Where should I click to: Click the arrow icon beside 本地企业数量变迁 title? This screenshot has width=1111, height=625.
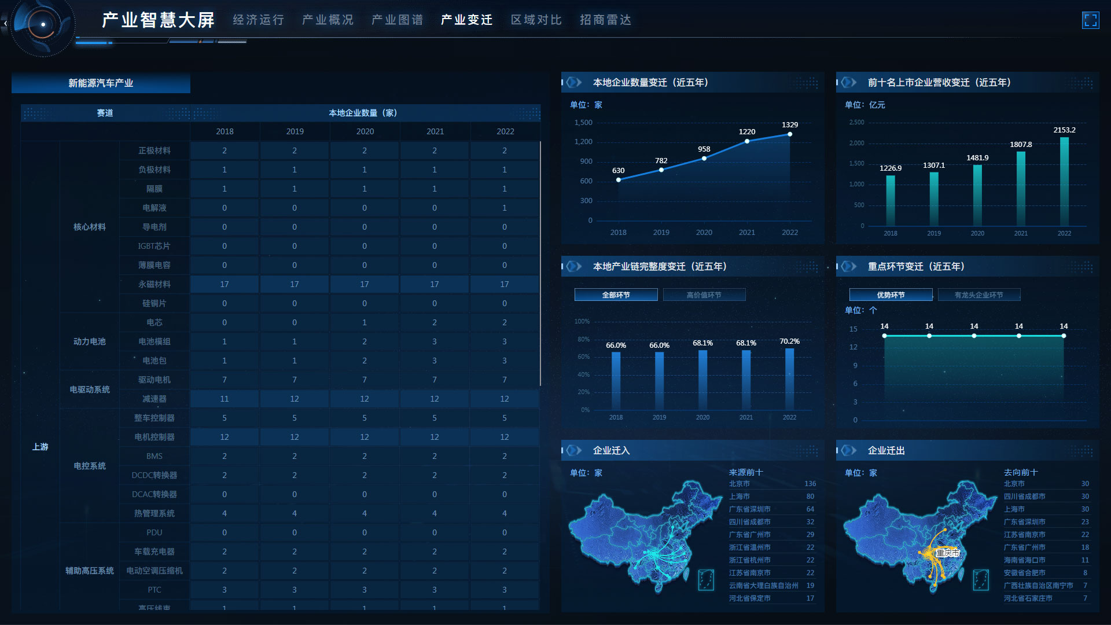click(574, 82)
